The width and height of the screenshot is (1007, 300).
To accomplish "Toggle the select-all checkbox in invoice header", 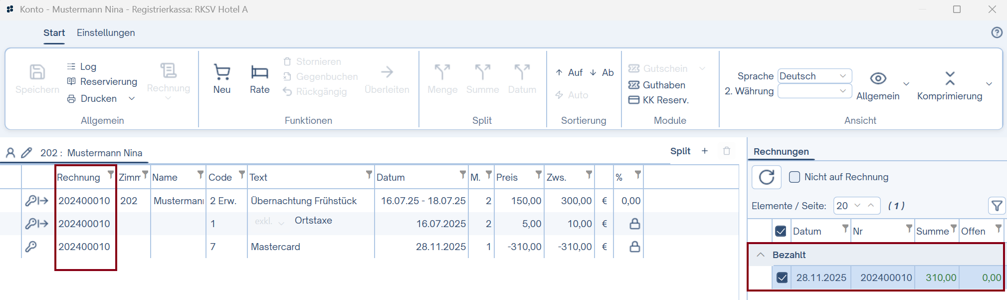I will [781, 231].
